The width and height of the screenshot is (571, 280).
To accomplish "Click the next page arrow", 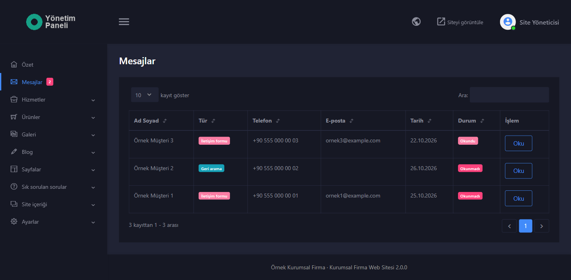I will click(542, 226).
